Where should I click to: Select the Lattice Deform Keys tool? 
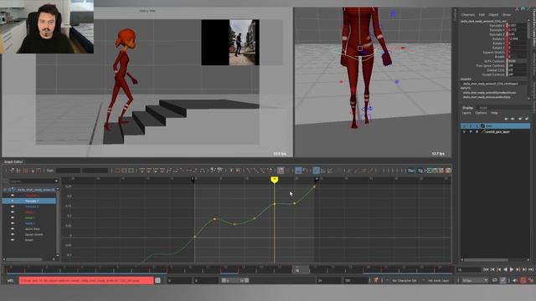(x=25, y=171)
